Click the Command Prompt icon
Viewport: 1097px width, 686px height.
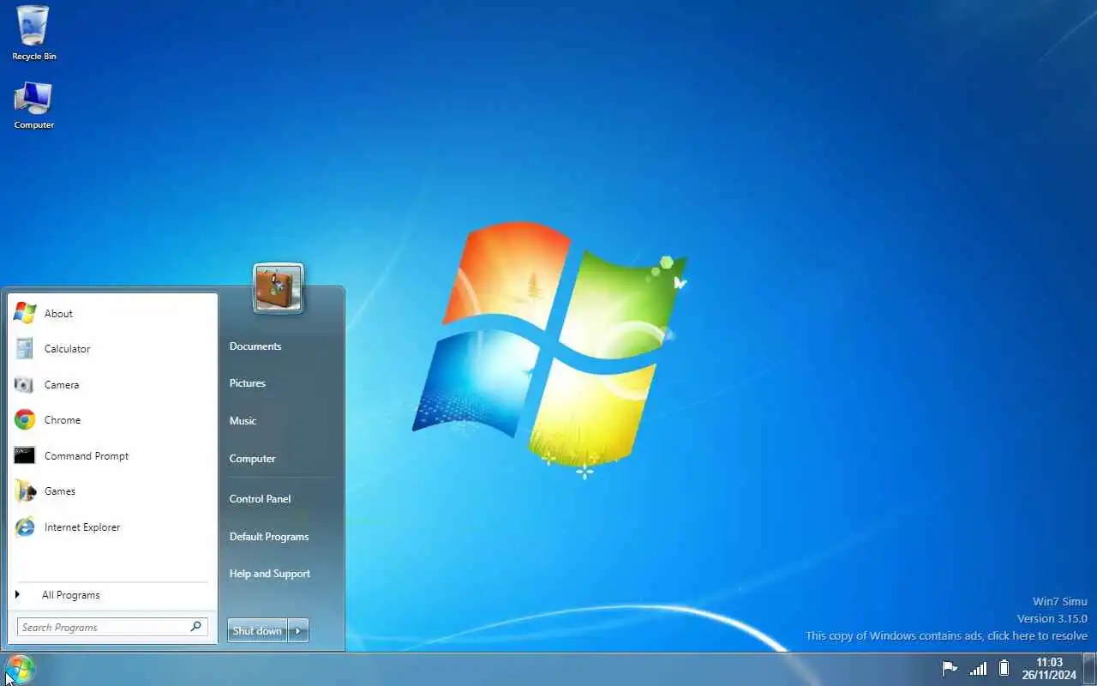(25, 456)
